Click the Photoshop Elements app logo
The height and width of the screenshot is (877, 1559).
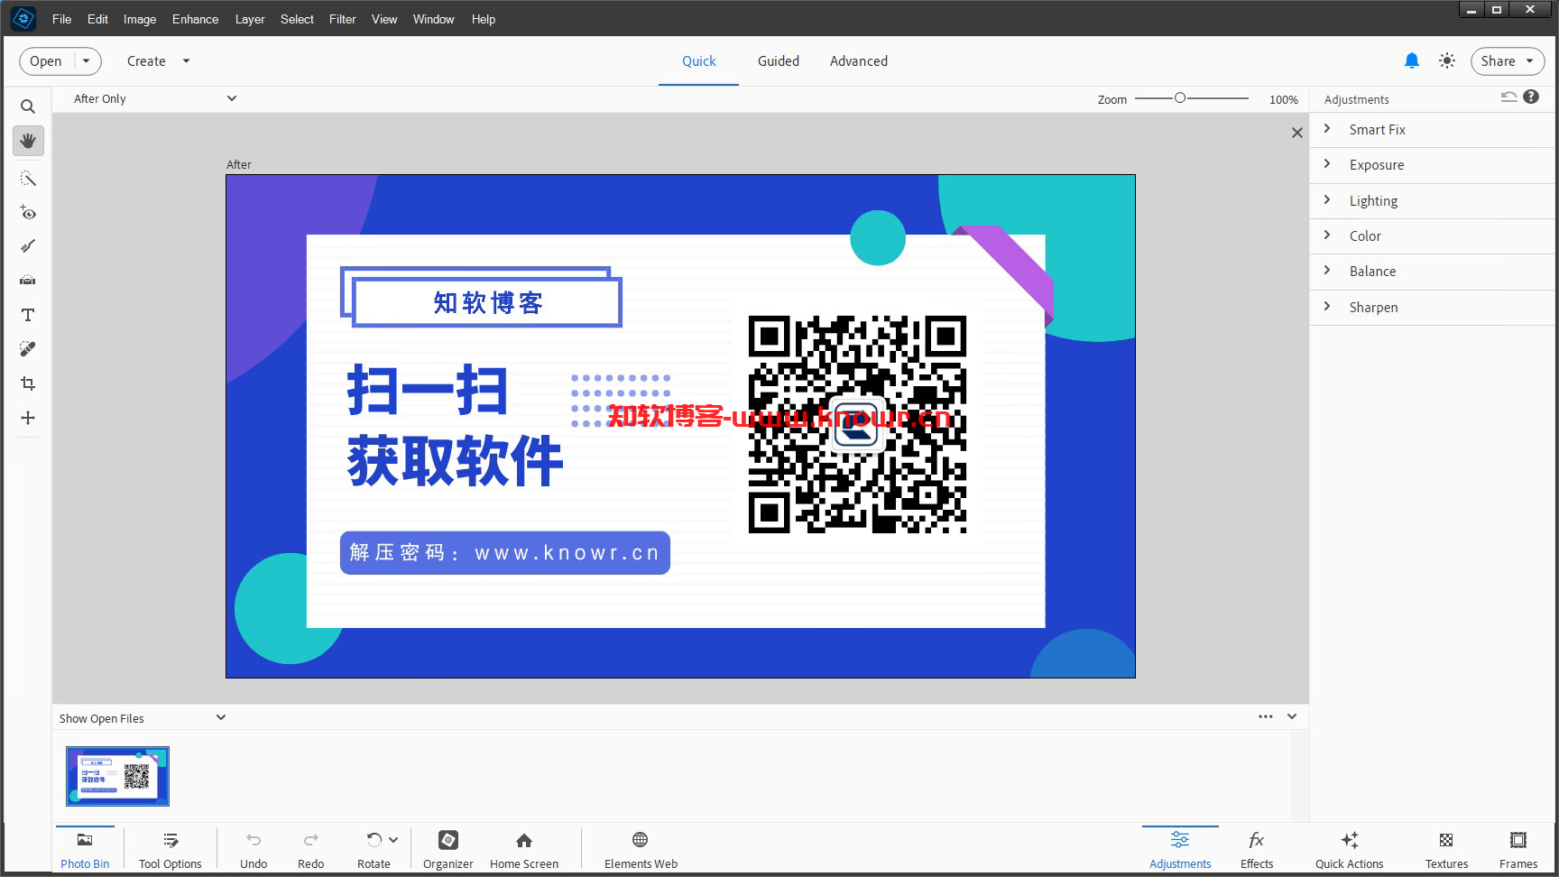click(x=23, y=18)
